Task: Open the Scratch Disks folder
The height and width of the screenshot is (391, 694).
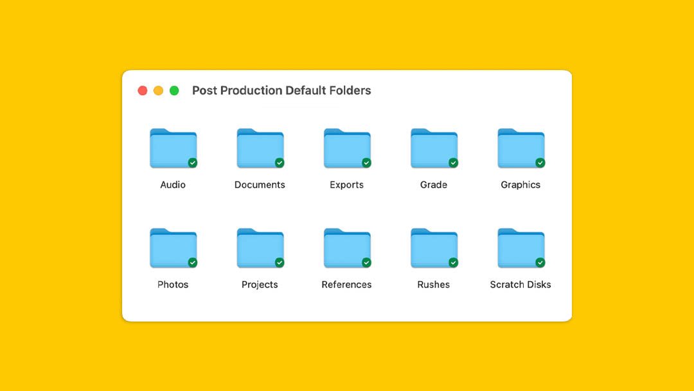Action: click(x=520, y=248)
